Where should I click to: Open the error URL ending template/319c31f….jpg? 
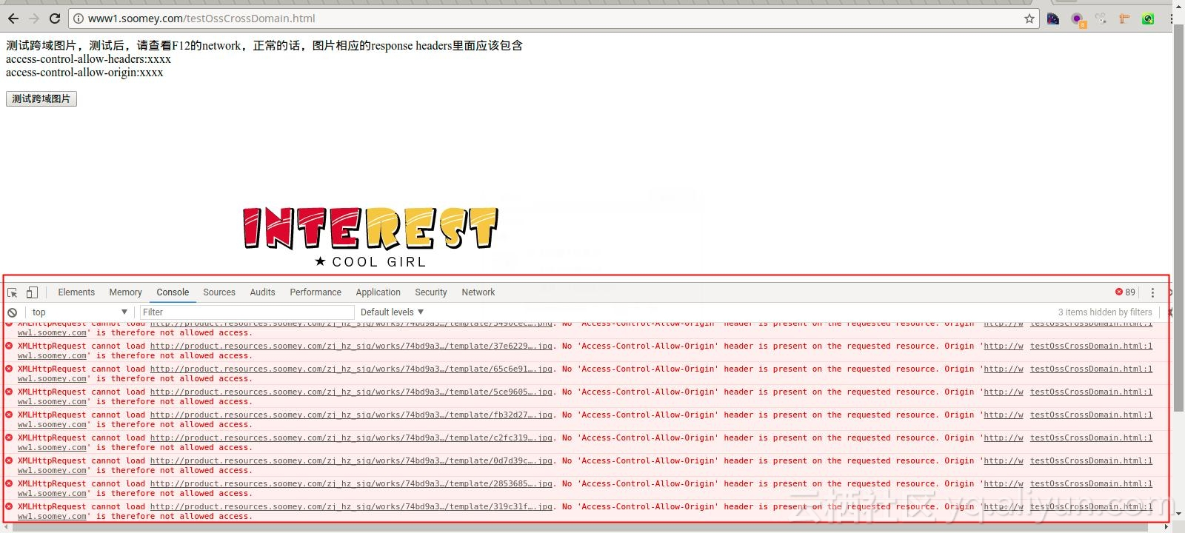(x=352, y=507)
